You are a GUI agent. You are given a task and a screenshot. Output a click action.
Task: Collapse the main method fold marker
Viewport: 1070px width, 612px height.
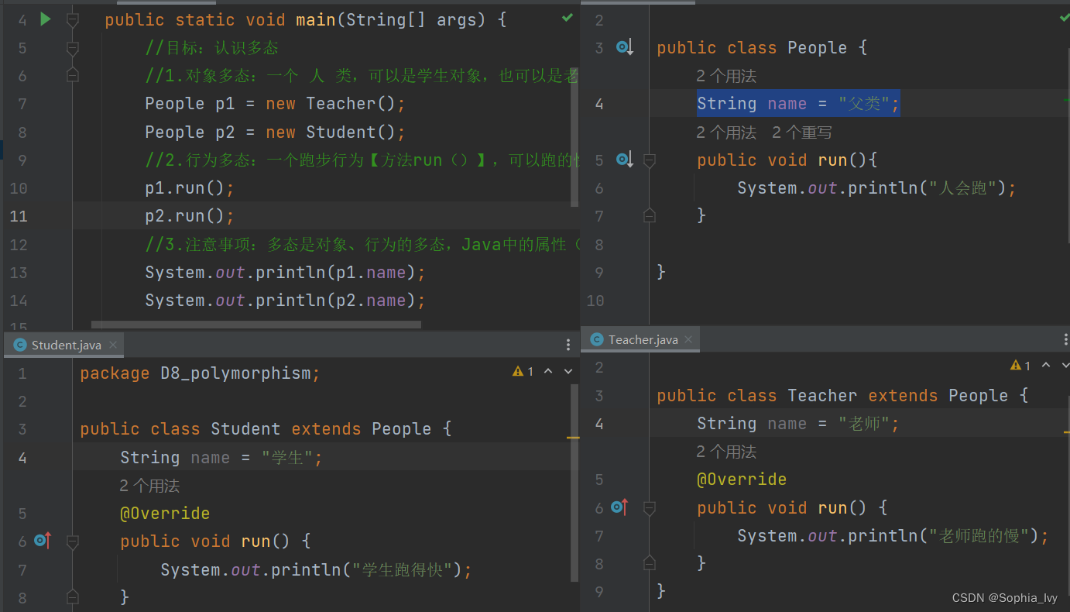(73, 20)
